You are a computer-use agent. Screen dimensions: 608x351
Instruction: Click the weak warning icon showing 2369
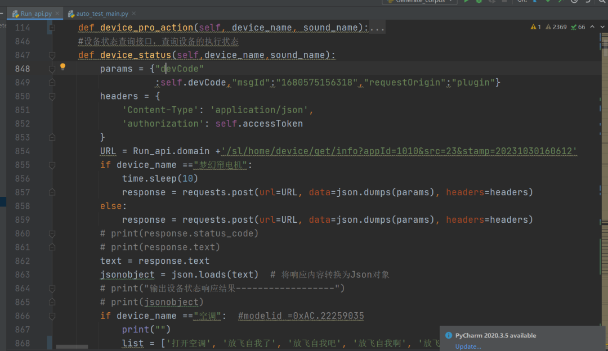tap(548, 27)
